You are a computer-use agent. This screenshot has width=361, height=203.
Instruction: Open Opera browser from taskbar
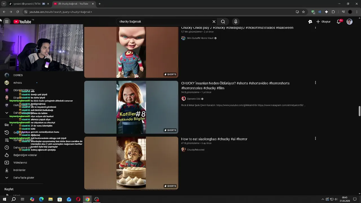point(78,199)
